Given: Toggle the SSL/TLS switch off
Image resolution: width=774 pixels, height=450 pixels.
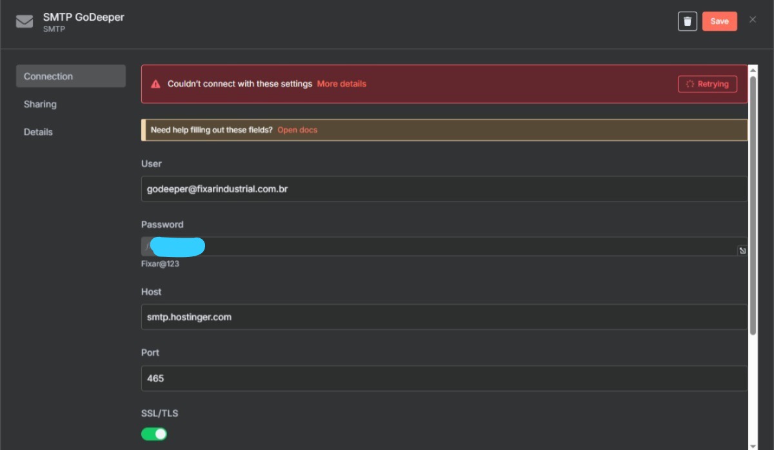Looking at the screenshot, I should (154, 434).
